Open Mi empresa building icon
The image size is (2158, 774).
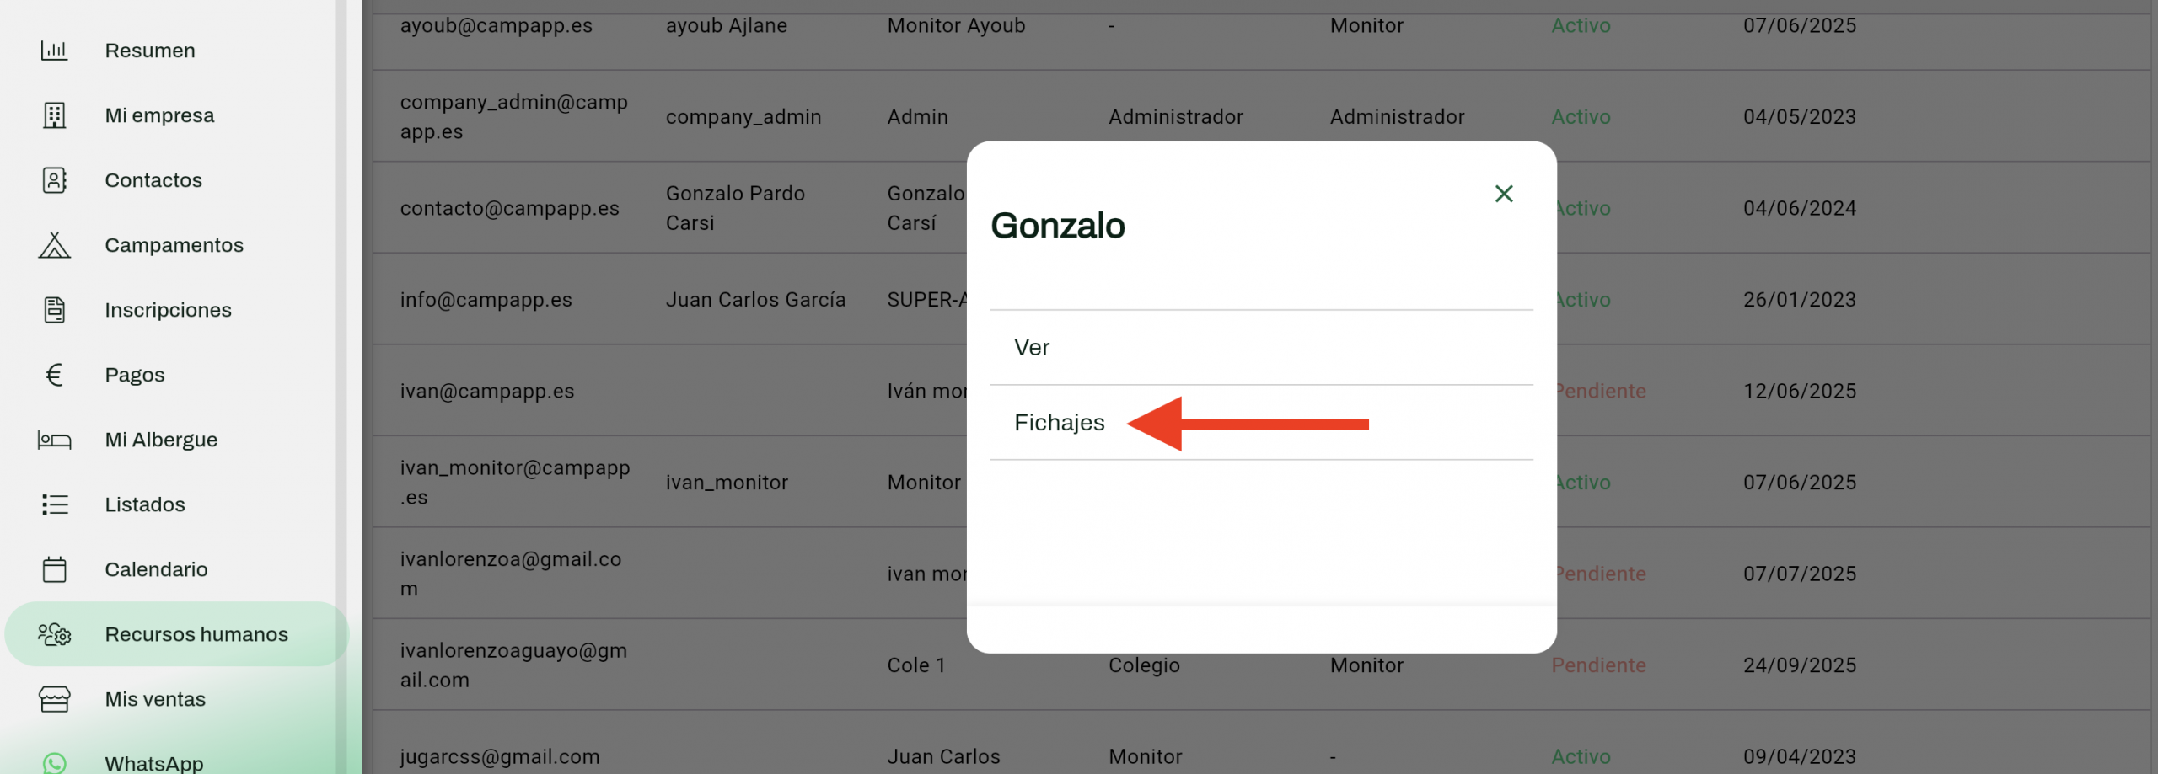click(x=54, y=115)
